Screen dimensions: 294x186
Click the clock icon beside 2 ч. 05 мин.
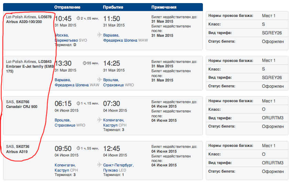(78, 18)
